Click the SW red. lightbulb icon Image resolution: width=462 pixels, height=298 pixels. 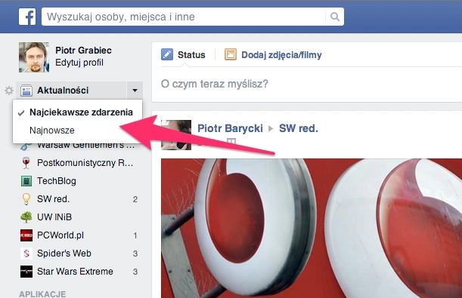pyautogui.click(x=26, y=199)
